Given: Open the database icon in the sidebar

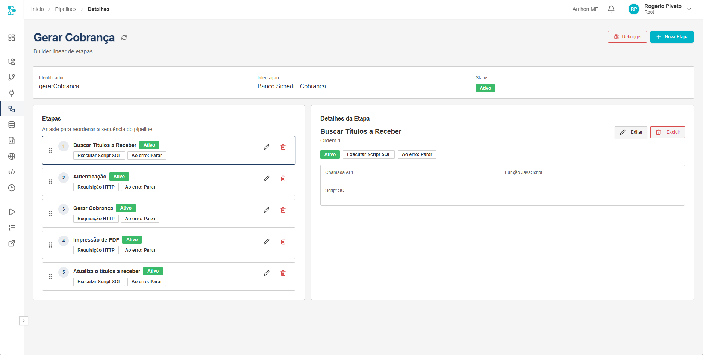Looking at the screenshot, I should [12, 125].
